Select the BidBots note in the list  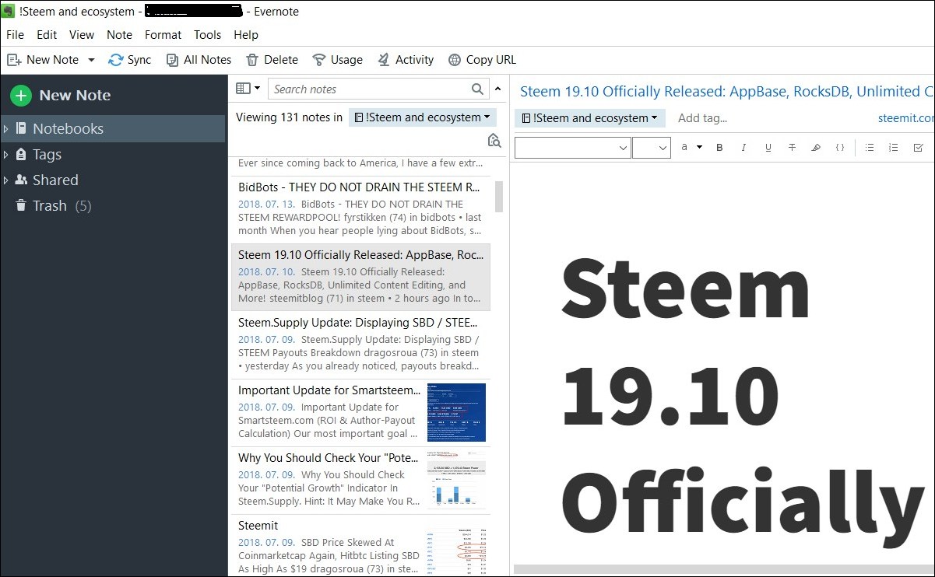coord(360,210)
